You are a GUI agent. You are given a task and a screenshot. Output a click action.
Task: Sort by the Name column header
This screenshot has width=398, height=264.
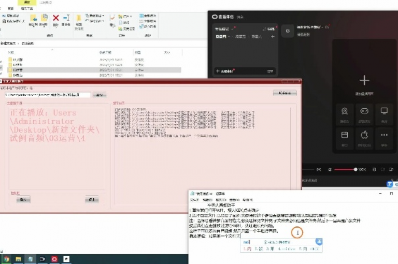[11, 52]
